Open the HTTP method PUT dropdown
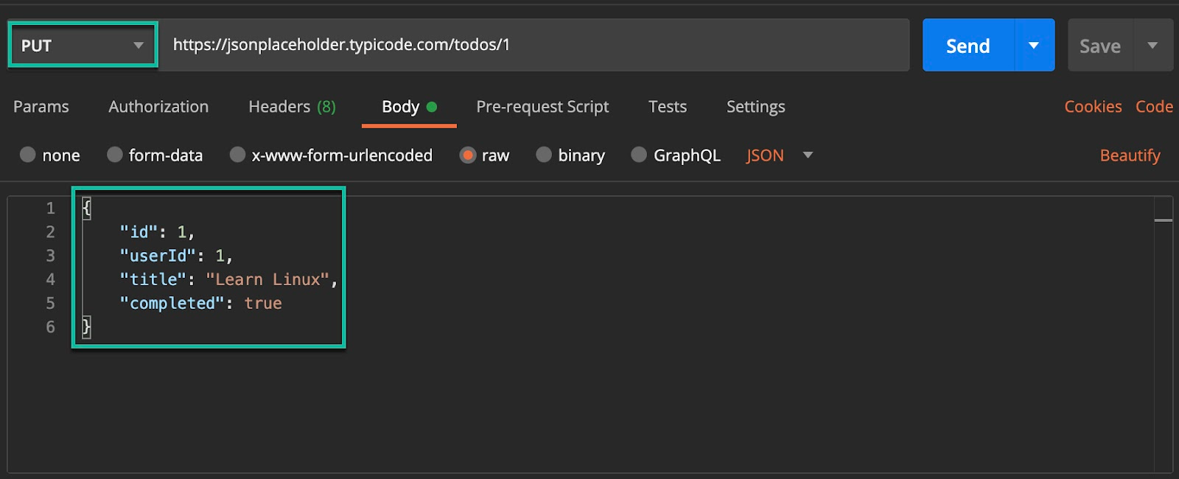The image size is (1179, 479). coord(83,46)
